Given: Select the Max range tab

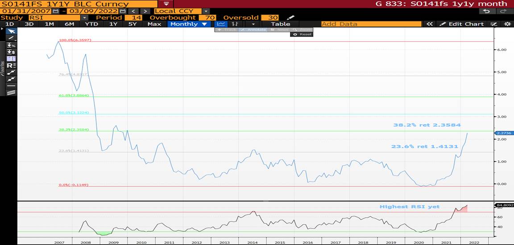Looking at the screenshot, I should pyautogui.click(x=154, y=24).
